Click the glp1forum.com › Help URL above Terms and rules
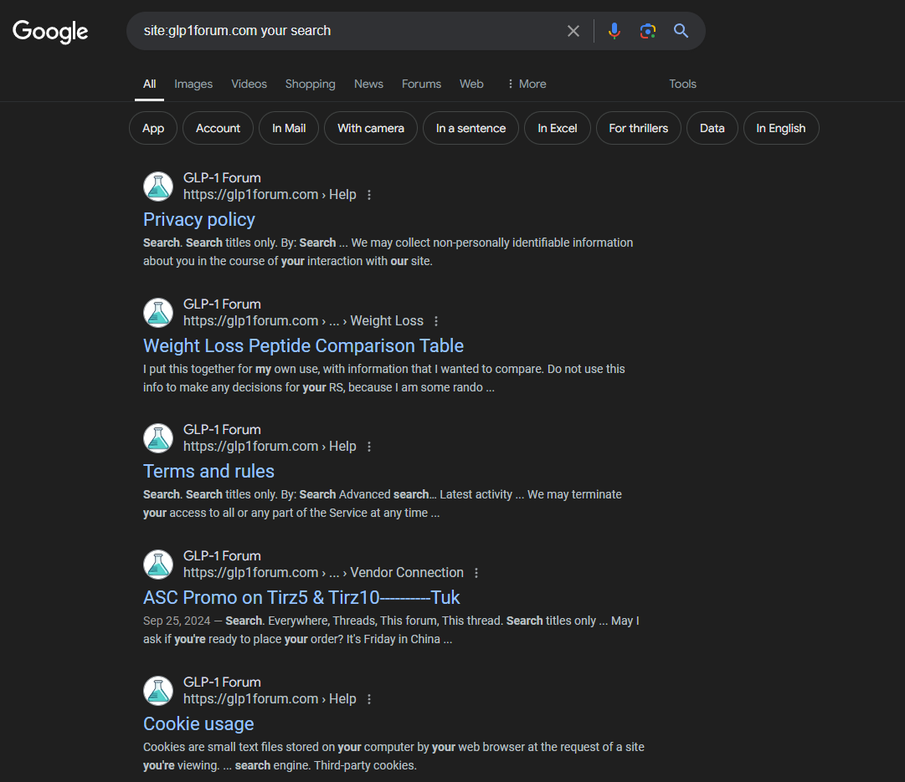Viewport: 905px width, 782px height. click(270, 447)
